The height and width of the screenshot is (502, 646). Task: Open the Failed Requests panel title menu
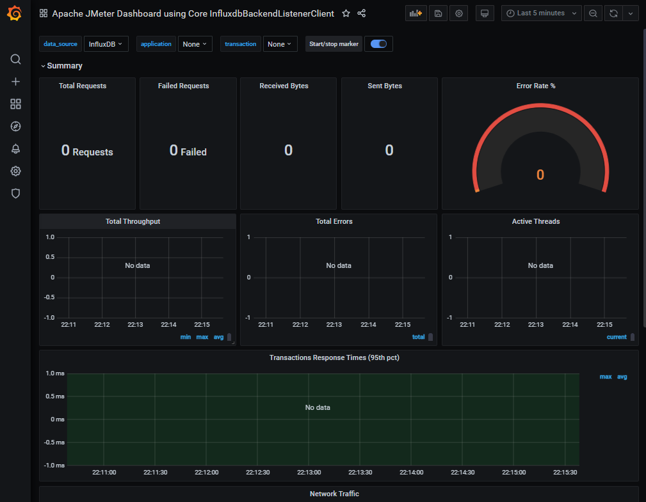[x=183, y=86]
